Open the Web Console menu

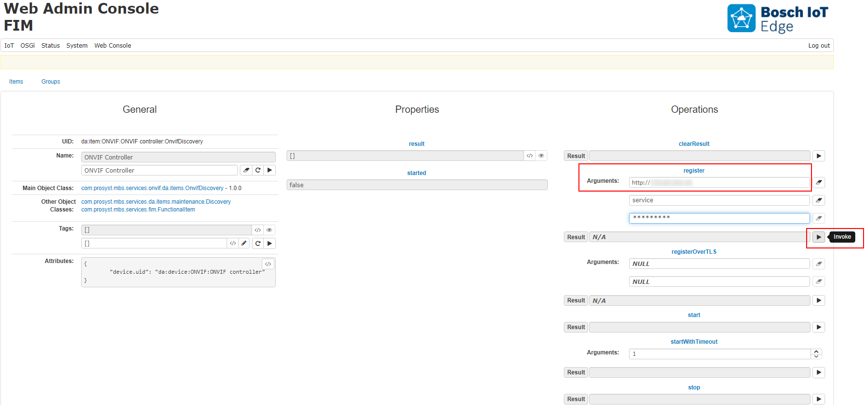click(x=113, y=45)
